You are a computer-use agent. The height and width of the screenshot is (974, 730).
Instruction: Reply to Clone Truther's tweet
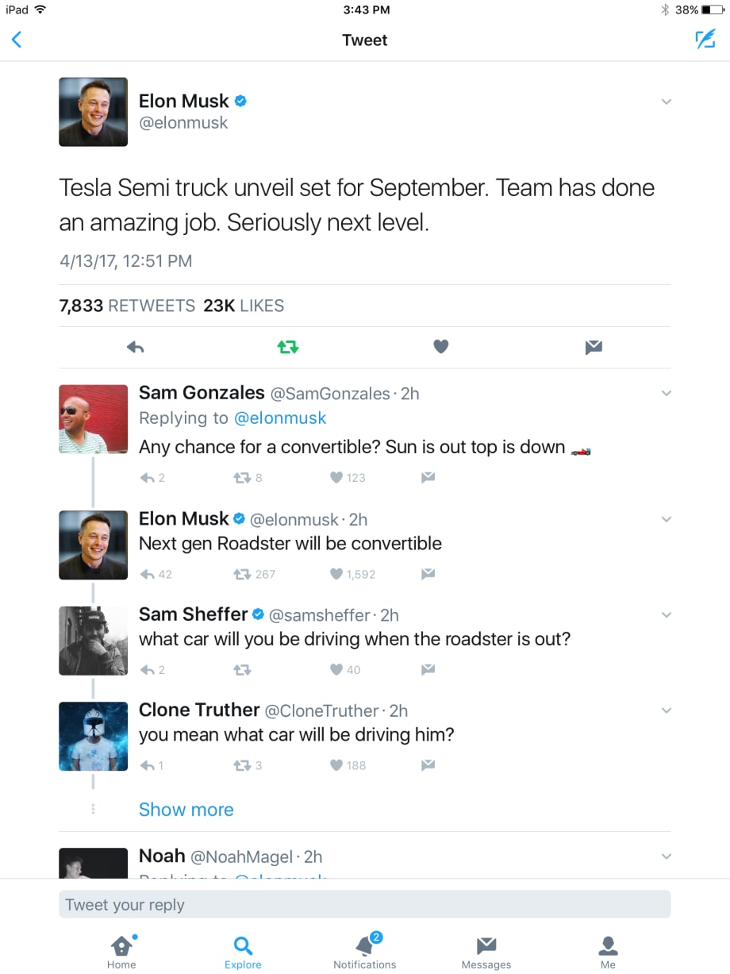point(147,766)
